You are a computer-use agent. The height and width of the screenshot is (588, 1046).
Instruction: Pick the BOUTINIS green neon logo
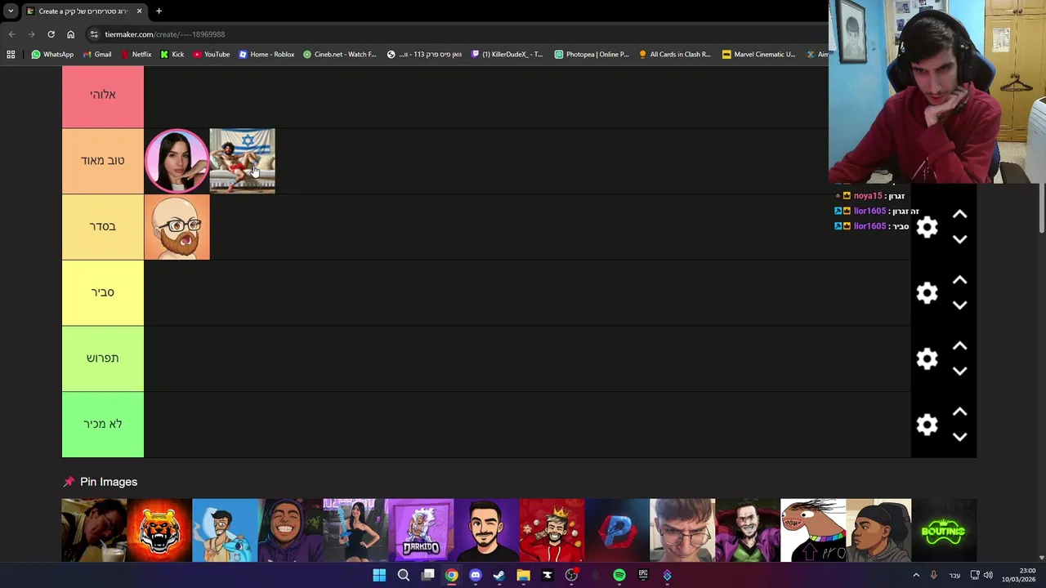(x=944, y=531)
